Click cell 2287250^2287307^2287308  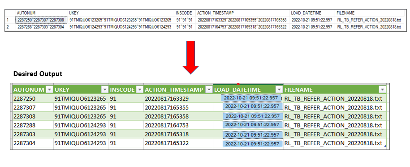coord(41,20)
